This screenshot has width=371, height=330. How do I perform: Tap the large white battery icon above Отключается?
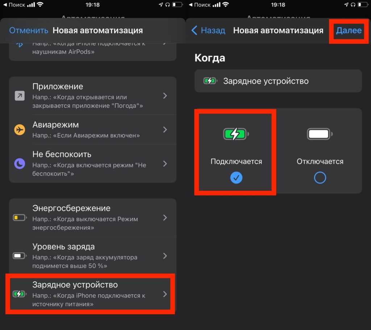pyautogui.click(x=320, y=134)
